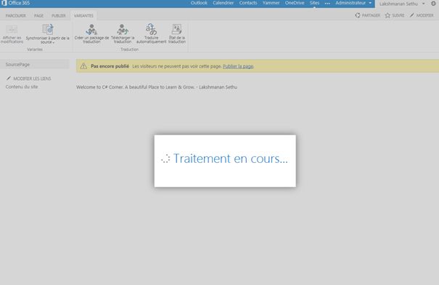Screen dimensions: 439x285
Task: Expand the Administrateur dropdown
Action: 353,3
